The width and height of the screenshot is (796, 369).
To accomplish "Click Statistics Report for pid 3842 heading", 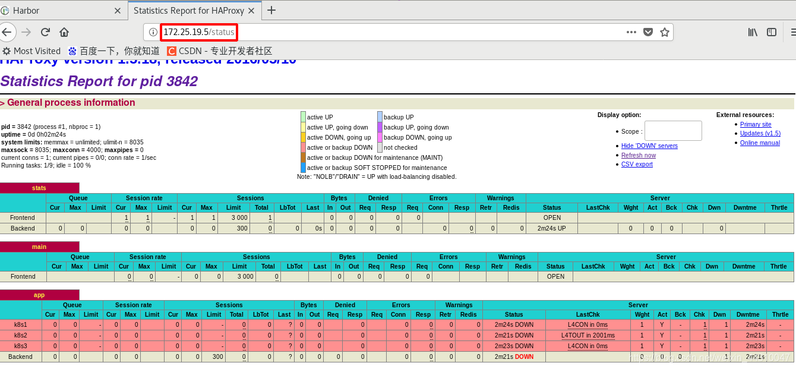I will pyautogui.click(x=99, y=81).
